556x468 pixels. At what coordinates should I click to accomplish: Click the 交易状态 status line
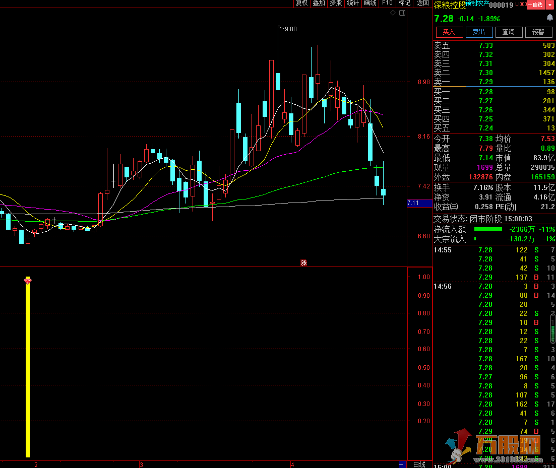483,219
